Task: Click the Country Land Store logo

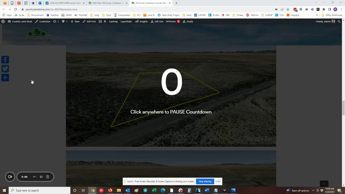Action: click(36, 35)
